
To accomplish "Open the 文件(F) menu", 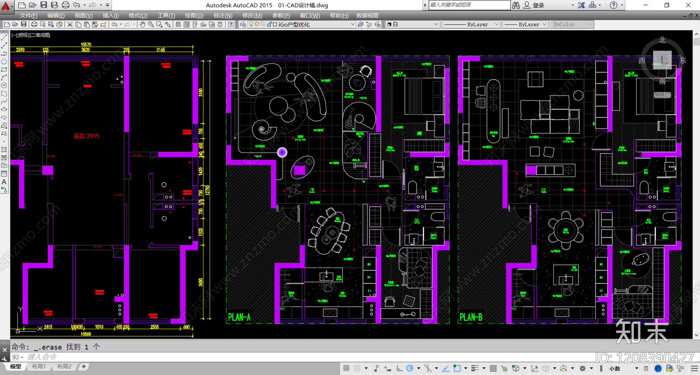I will click(29, 15).
